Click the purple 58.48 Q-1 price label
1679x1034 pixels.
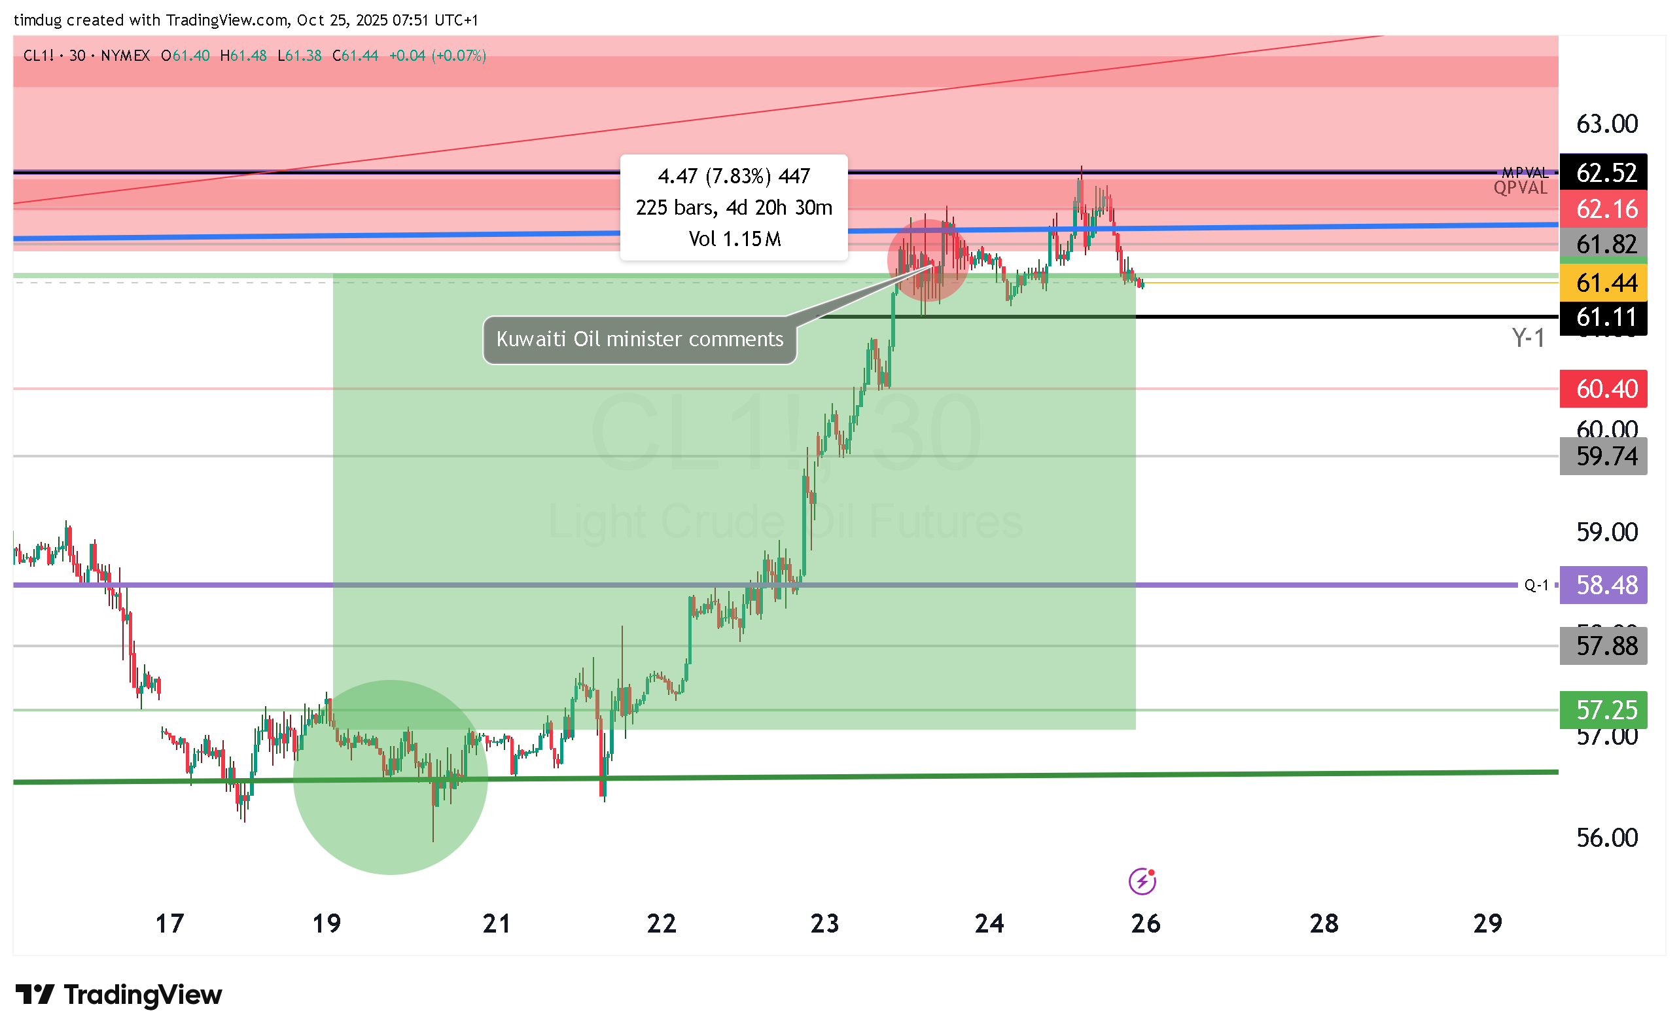[x=1603, y=584]
